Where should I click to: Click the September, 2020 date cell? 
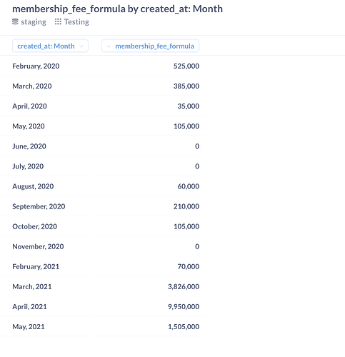click(x=39, y=206)
